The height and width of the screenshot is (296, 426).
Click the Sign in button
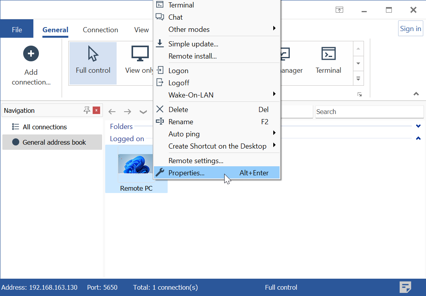coord(410,29)
